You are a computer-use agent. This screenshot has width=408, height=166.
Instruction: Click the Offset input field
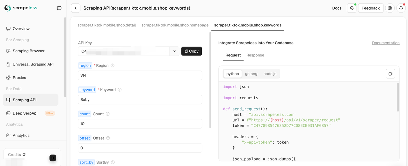[x=140, y=148]
